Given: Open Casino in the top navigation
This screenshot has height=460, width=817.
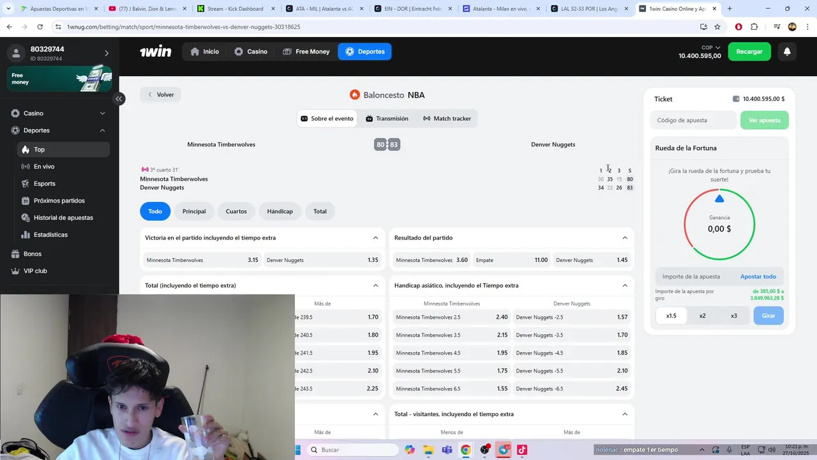Looking at the screenshot, I should pos(250,52).
